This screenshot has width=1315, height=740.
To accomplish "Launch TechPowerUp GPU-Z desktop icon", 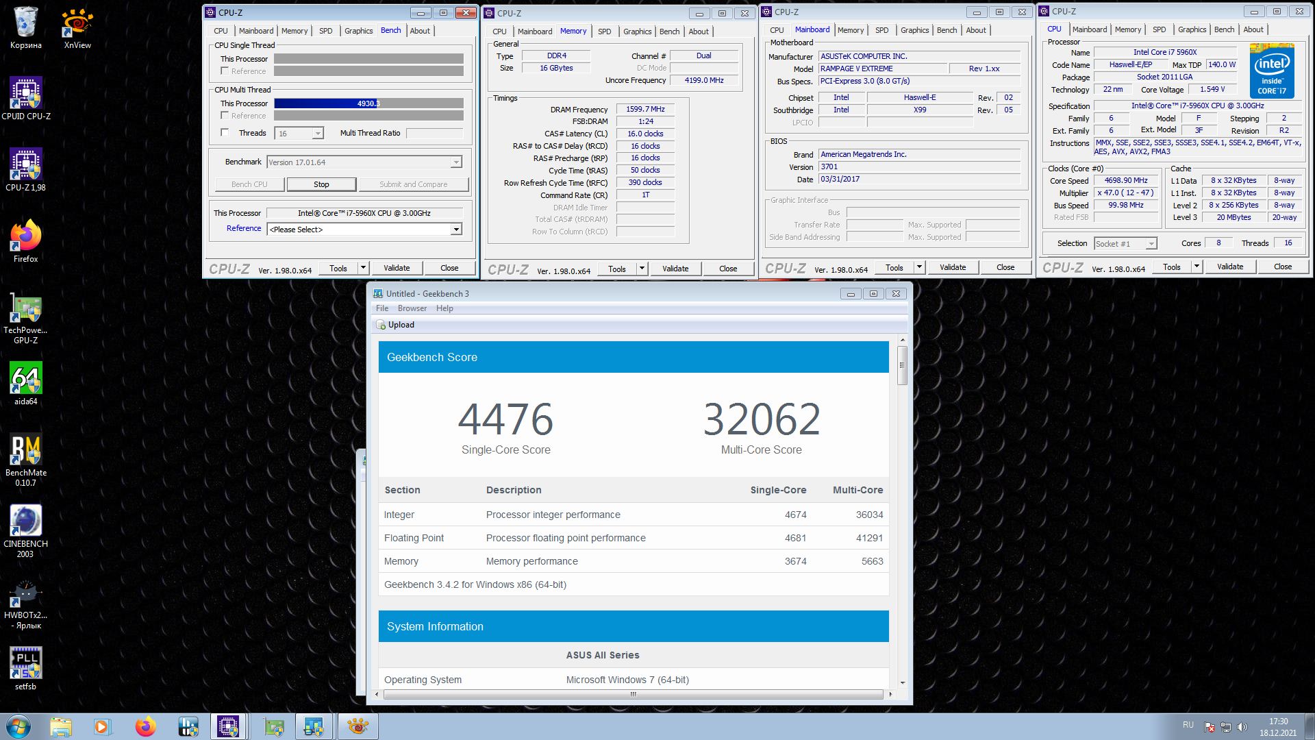I will [25, 317].
